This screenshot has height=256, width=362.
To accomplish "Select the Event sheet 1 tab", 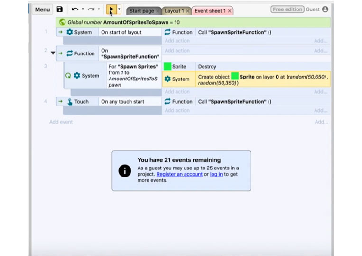I will 210,11.
